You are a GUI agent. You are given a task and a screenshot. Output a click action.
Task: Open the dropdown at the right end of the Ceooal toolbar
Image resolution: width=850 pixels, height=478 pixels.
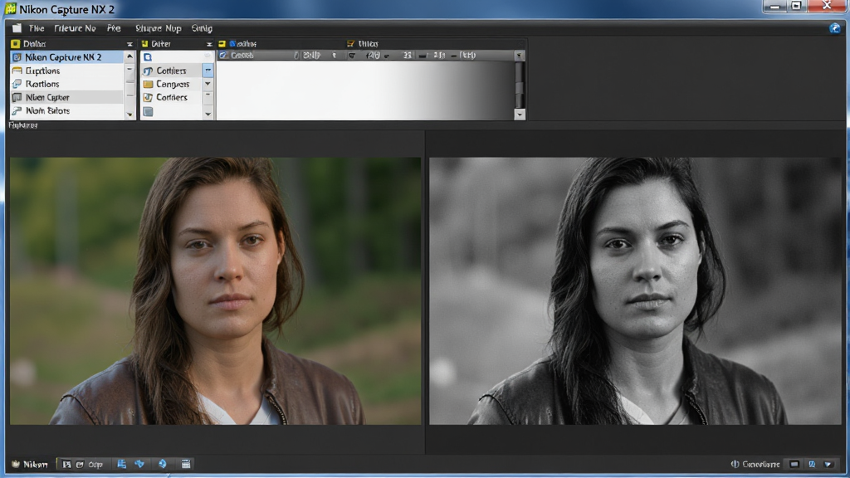[x=520, y=56]
